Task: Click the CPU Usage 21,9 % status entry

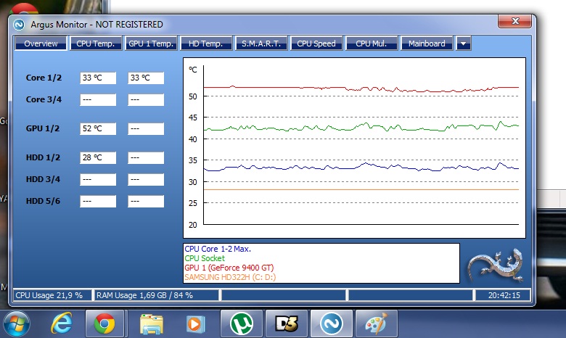Action: click(52, 295)
